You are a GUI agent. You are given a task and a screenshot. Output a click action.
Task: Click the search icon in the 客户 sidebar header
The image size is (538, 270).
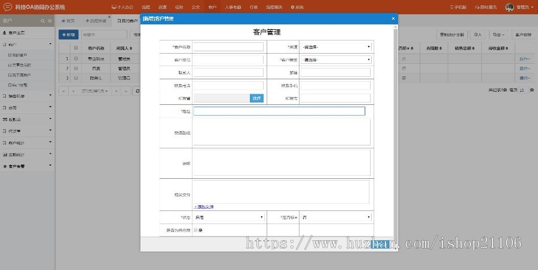(43, 21)
